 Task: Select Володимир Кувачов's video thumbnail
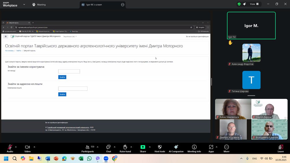coord(269,129)
